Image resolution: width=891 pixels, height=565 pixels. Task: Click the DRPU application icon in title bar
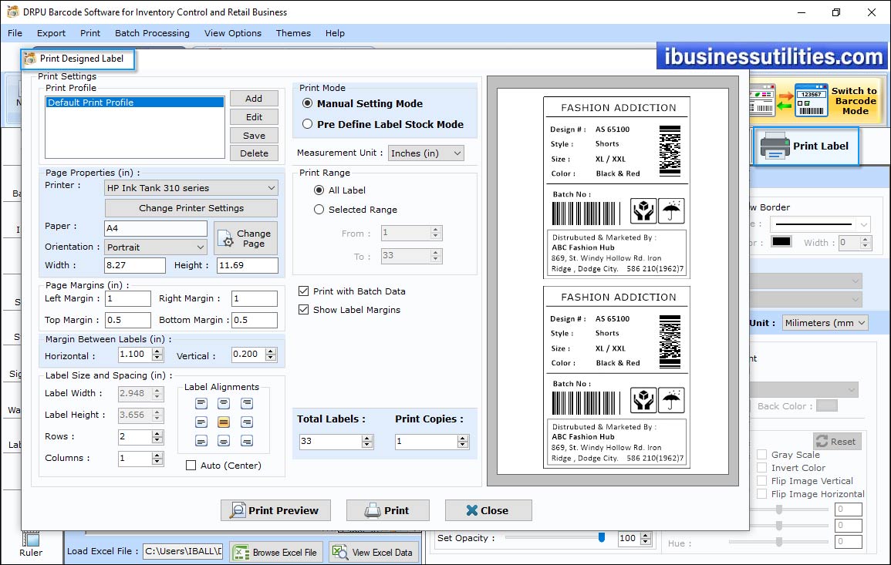[x=12, y=12]
